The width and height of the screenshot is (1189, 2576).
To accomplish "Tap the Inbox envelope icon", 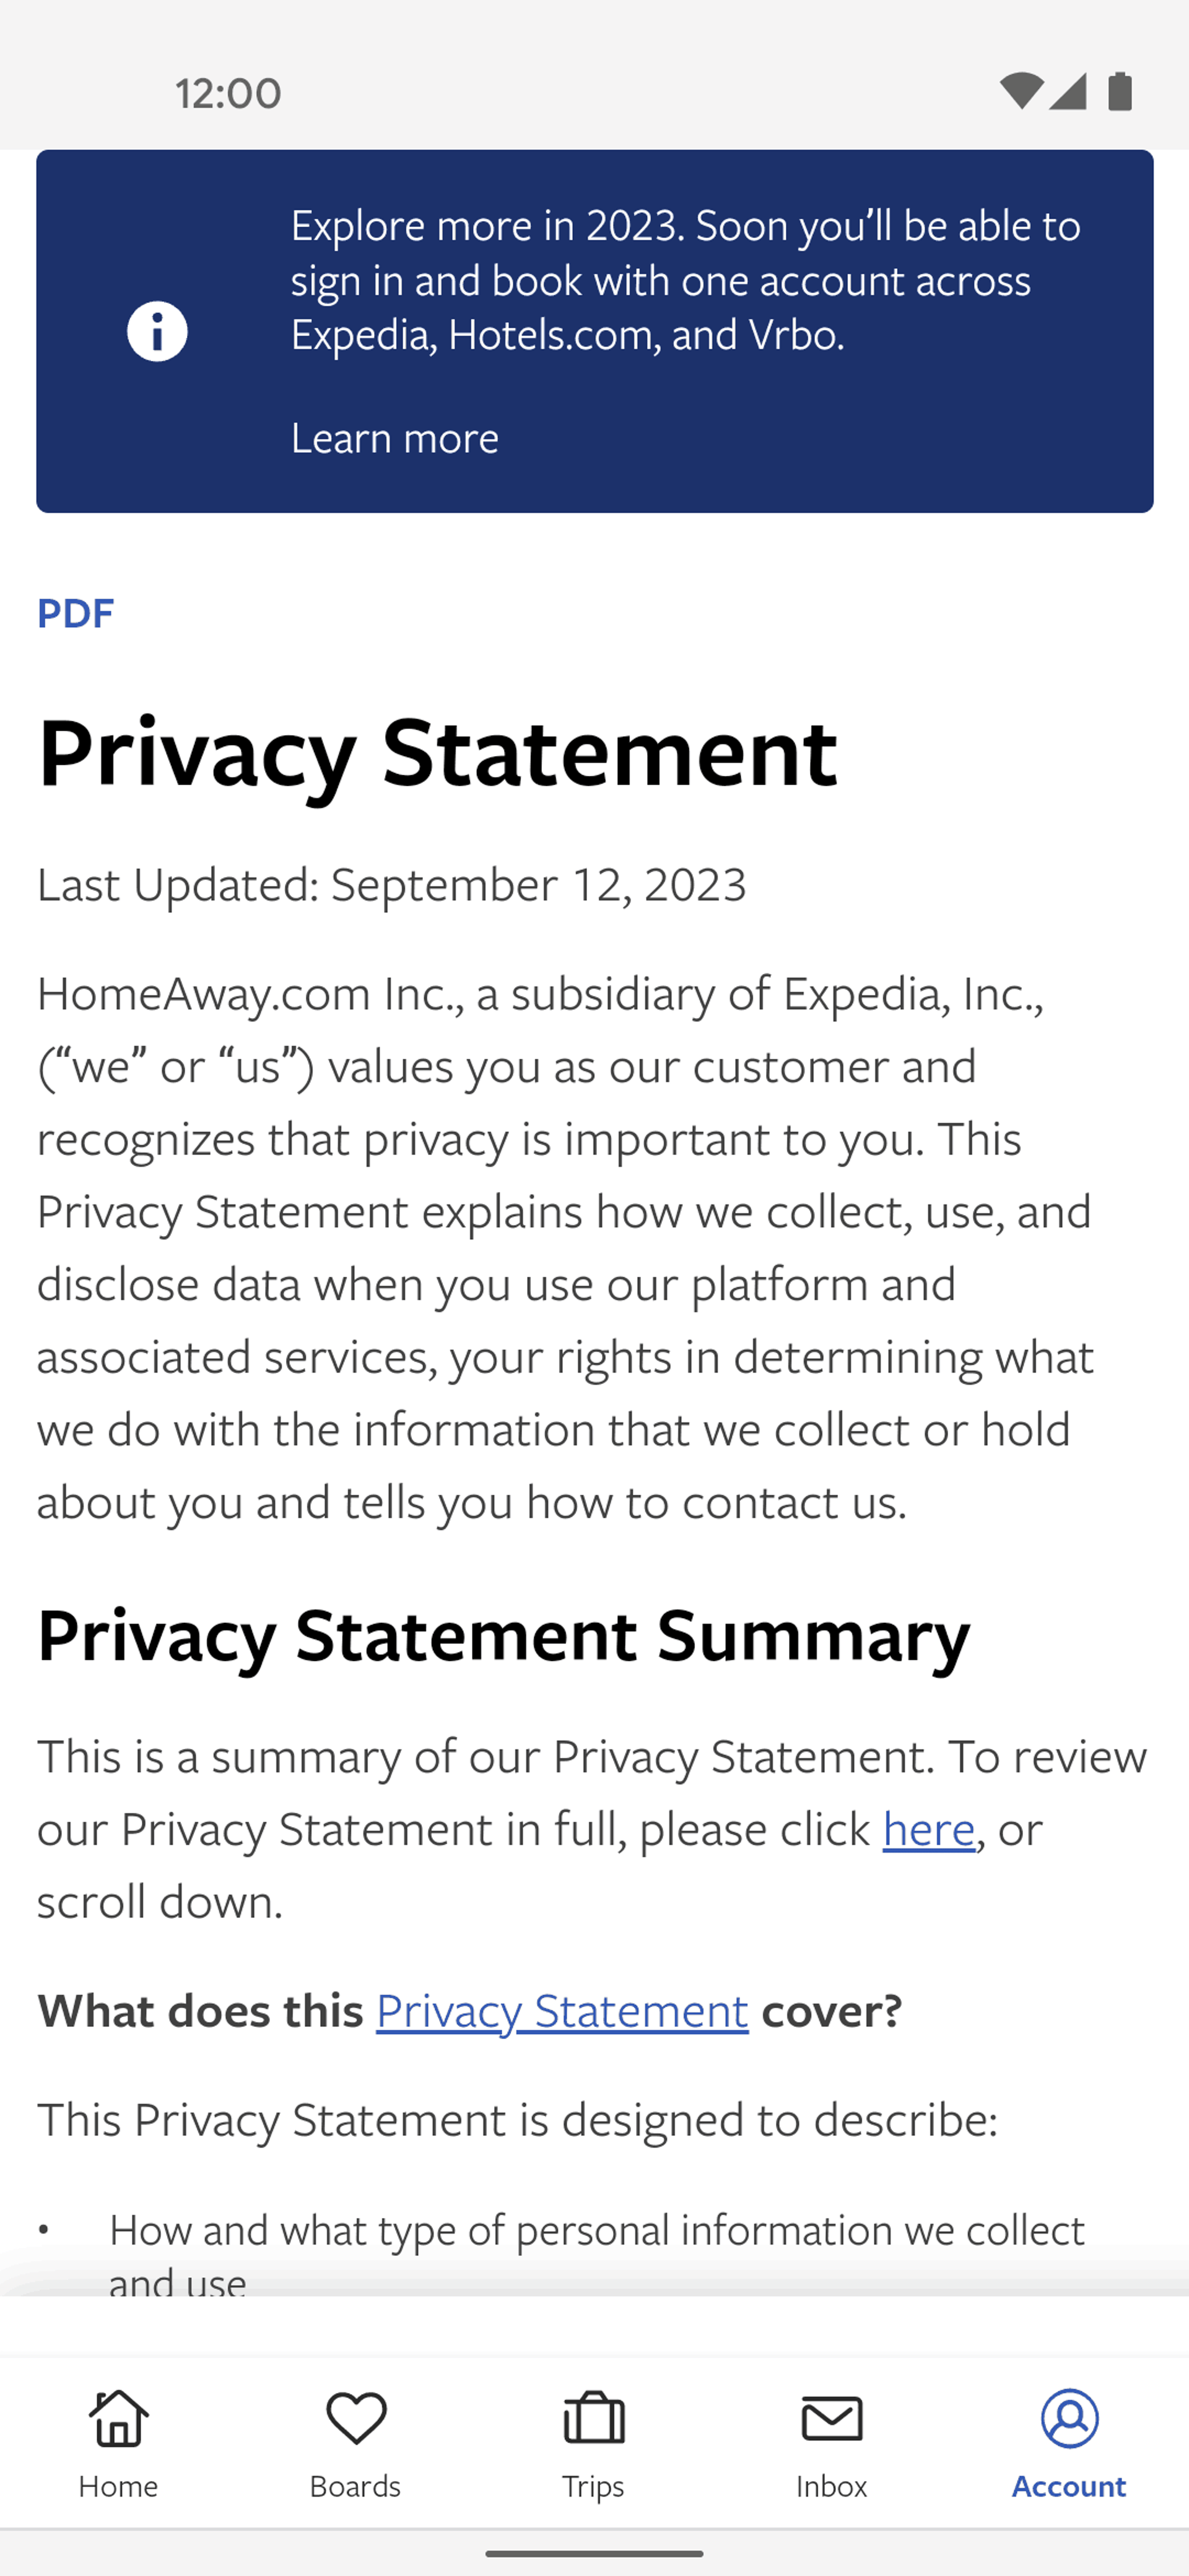I will (x=832, y=2419).
